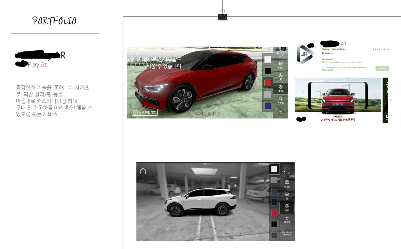Click the 실내 체험 방법 info button
This screenshot has height=249, width=401.
[x=145, y=112]
